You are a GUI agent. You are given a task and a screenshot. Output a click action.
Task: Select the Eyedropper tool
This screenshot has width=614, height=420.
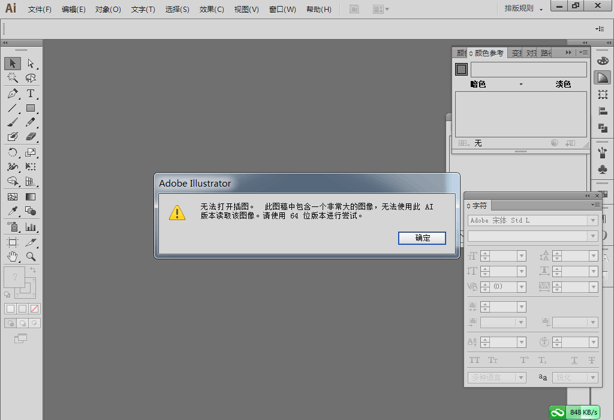pos(13,211)
